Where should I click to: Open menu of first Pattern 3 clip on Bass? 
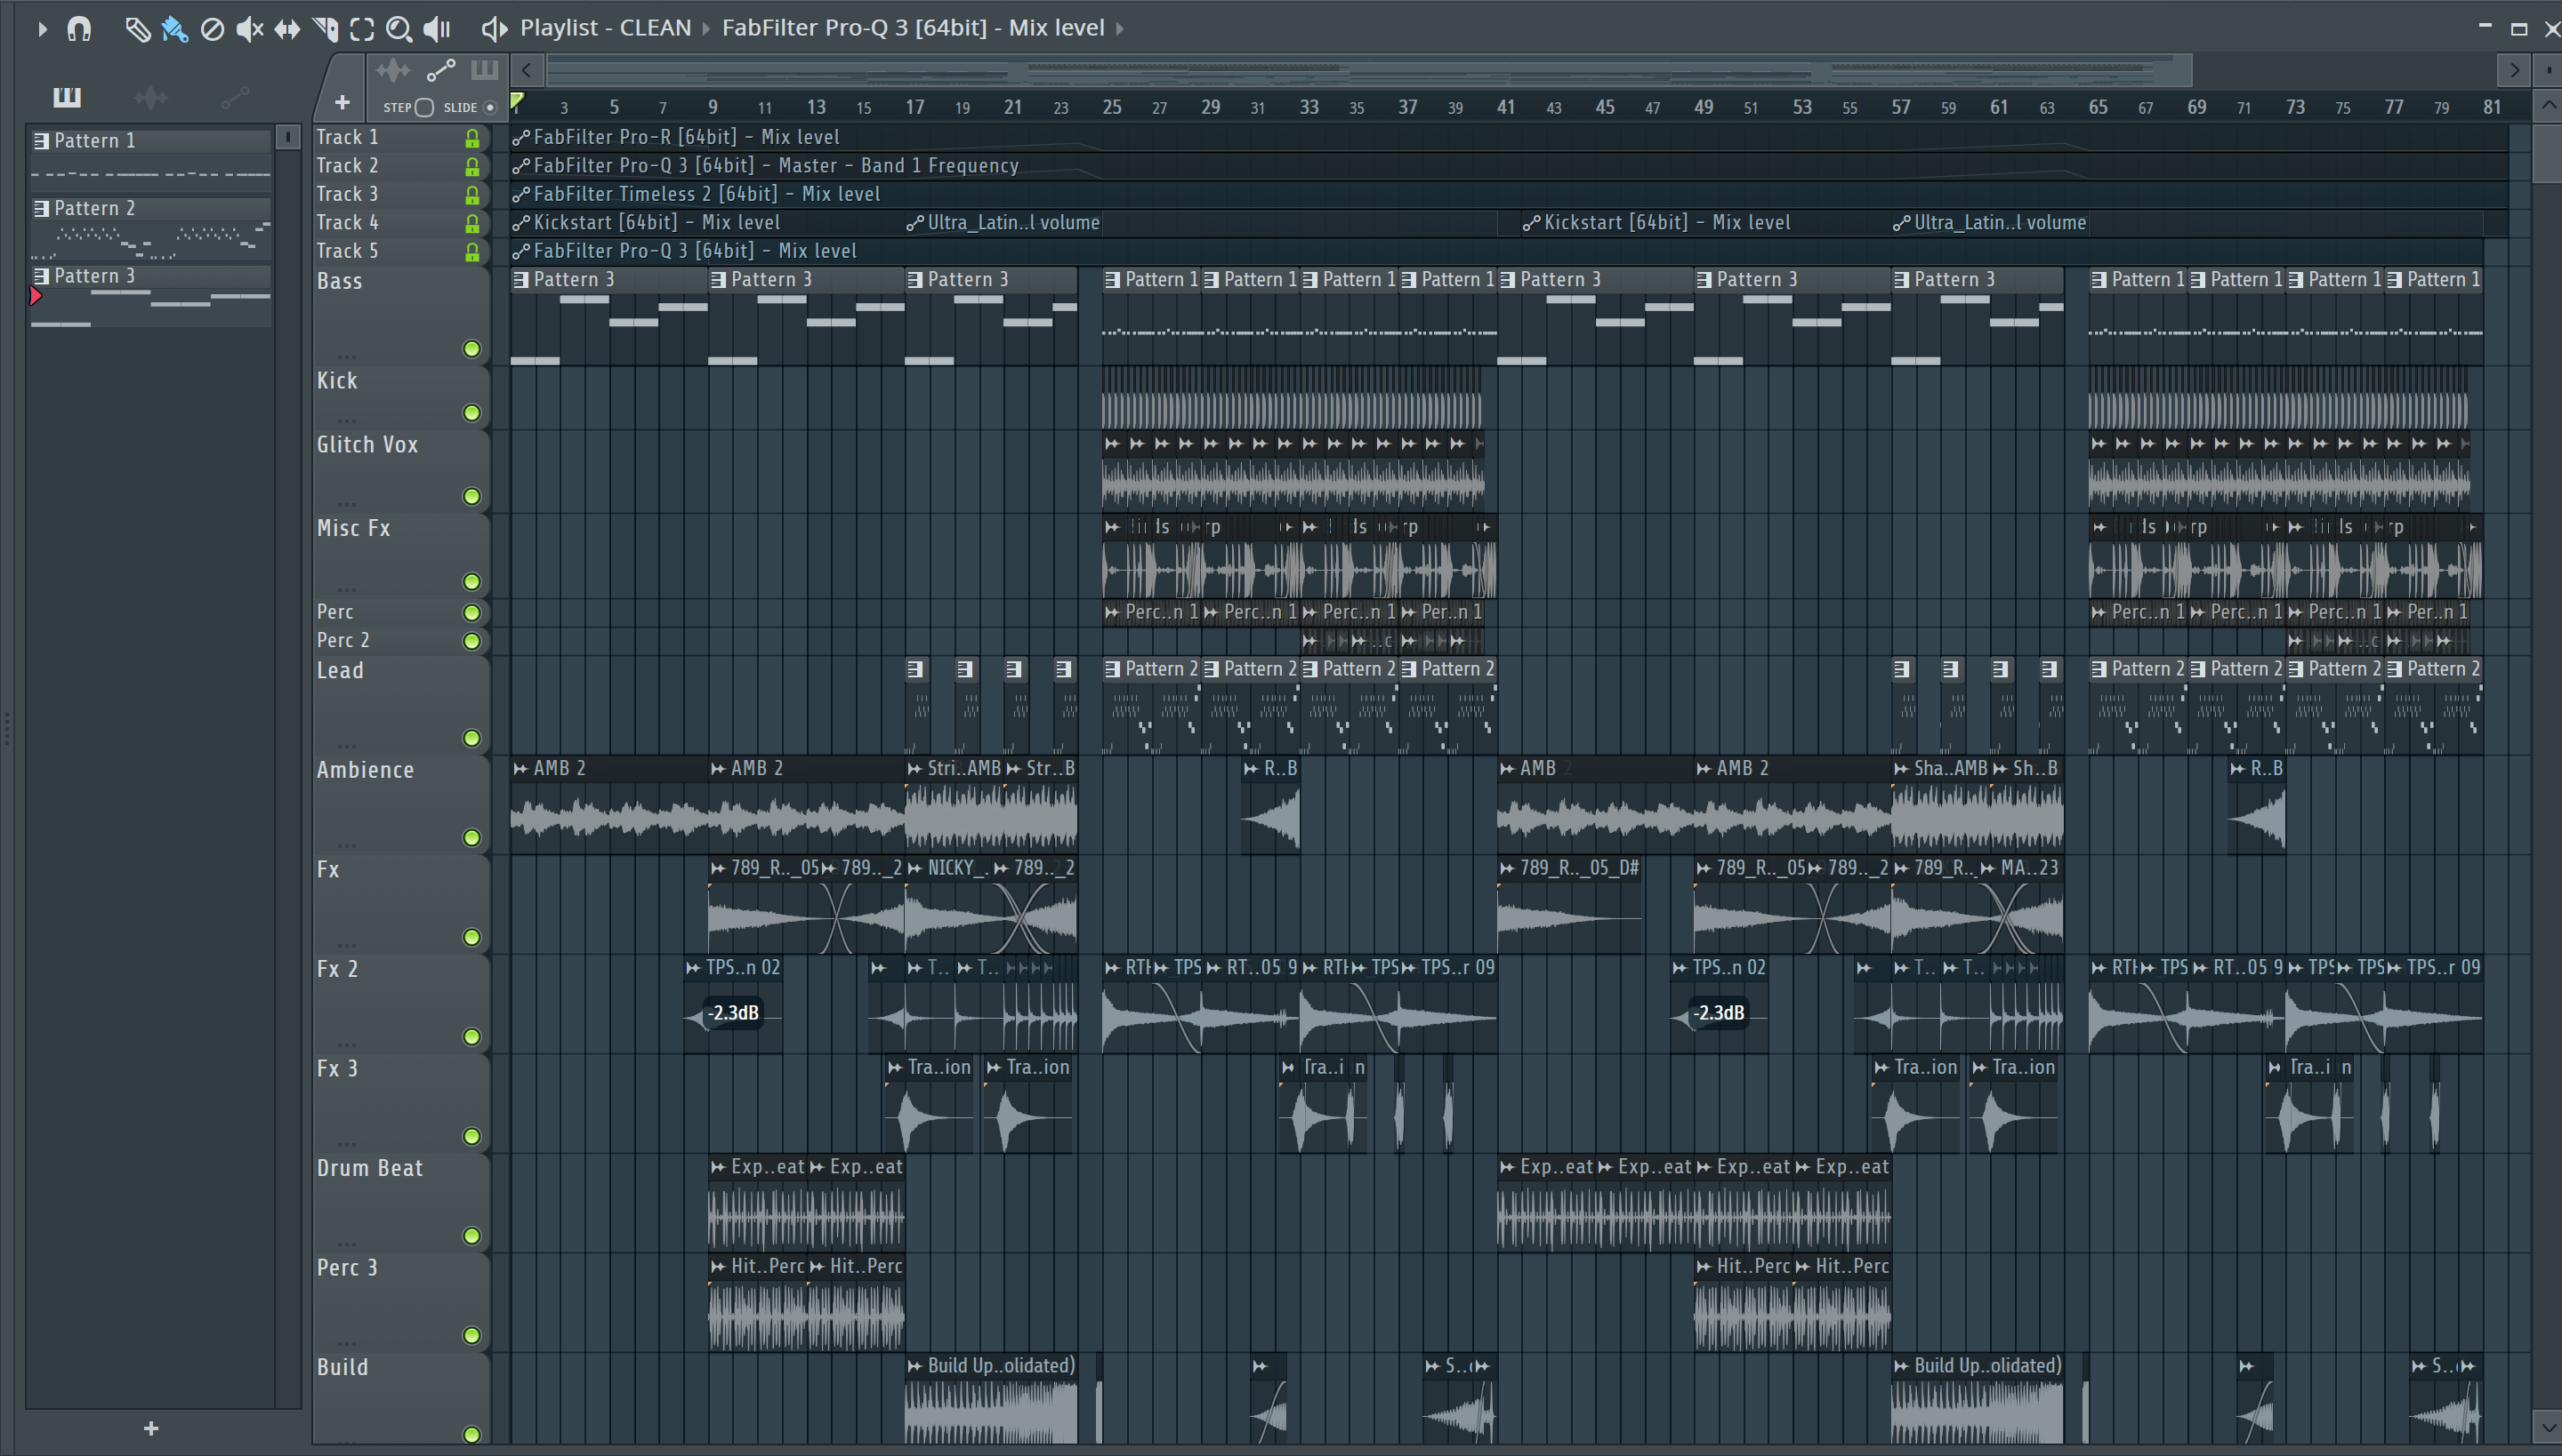tap(520, 280)
